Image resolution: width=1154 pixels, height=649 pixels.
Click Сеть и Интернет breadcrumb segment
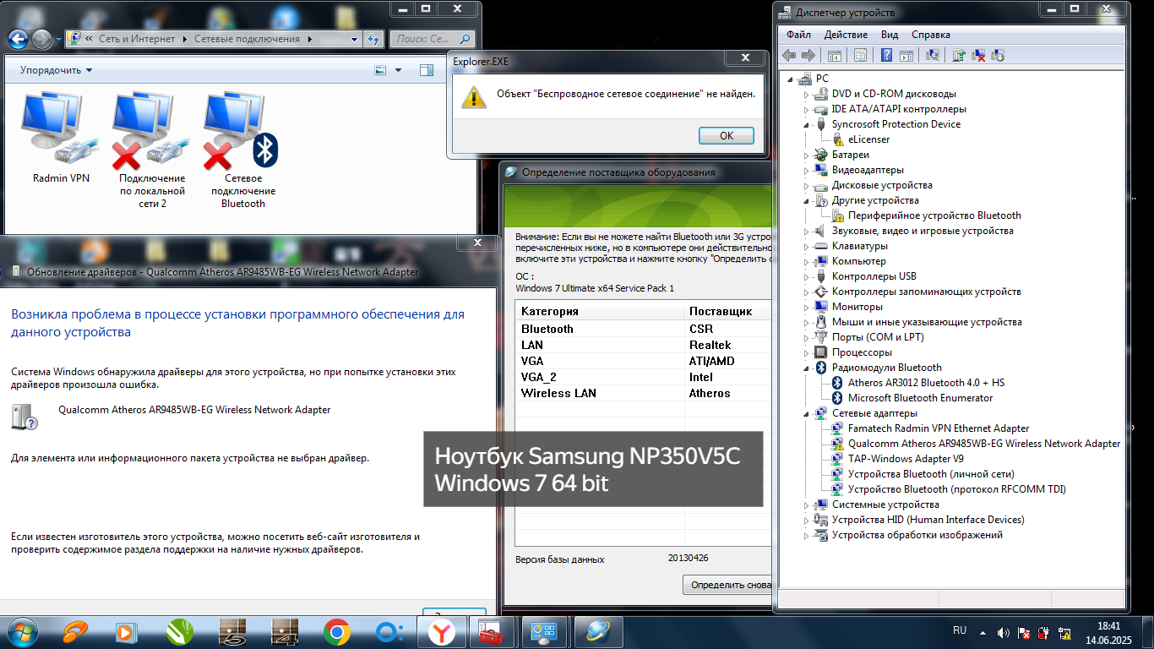click(x=137, y=39)
